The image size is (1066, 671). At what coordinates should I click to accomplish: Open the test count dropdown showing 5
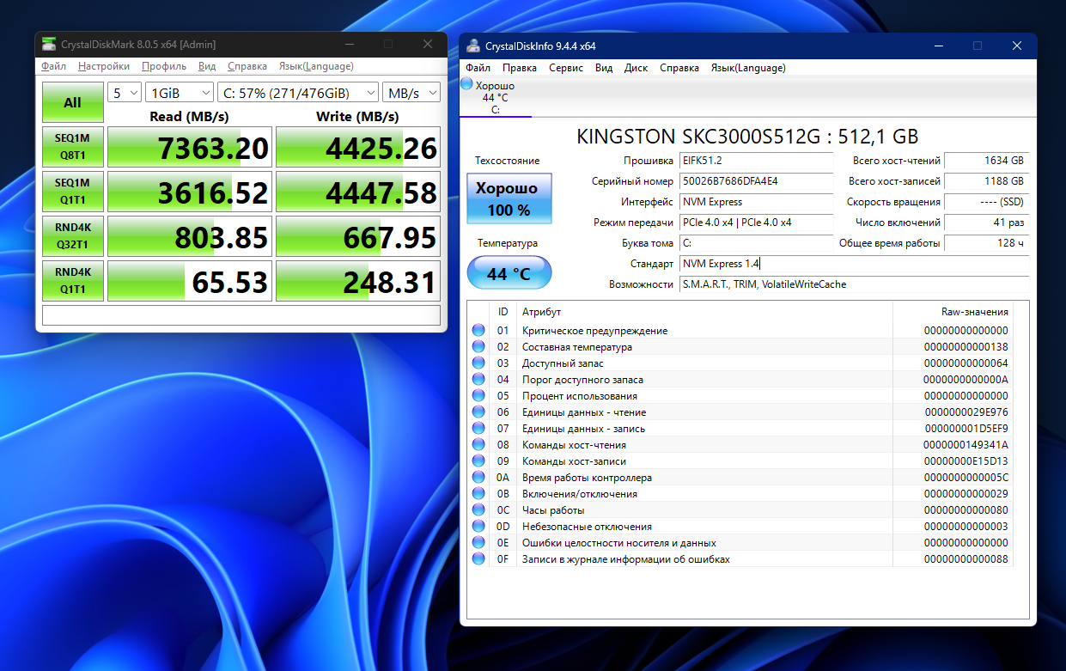[125, 93]
